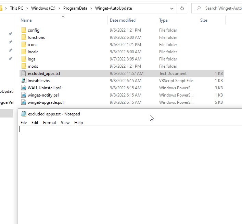Screen dimensions: 242x224
Task: Select the mods folder name
Action: click(x=33, y=66)
